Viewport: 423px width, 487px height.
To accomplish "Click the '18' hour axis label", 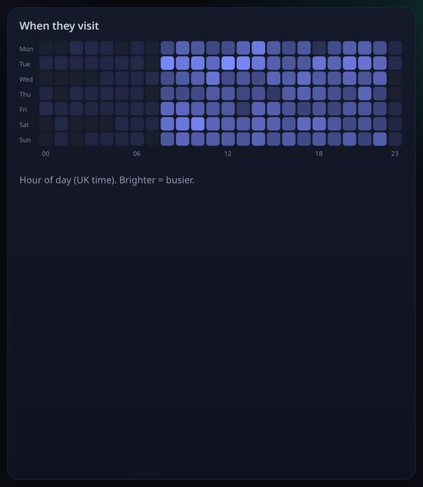I will pyautogui.click(x=319, y=154).
